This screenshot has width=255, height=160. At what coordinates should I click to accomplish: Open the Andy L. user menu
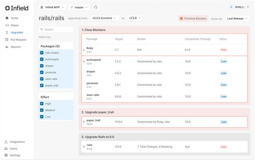coord(239,7)
